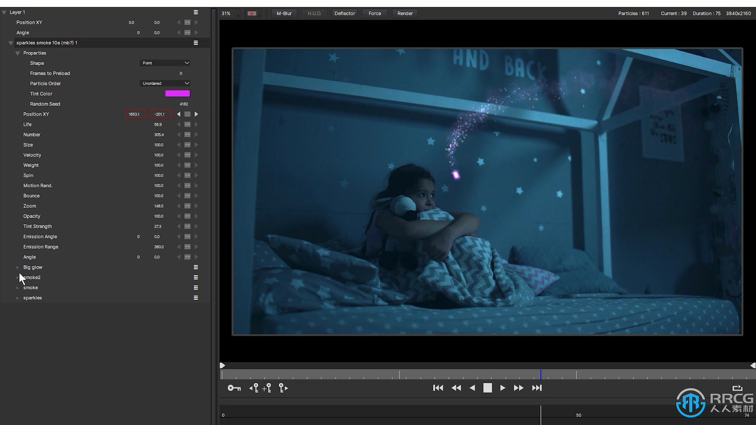Toggle the Size keyframe button
The width and height of the screenshot is (756, 425).
187,145
